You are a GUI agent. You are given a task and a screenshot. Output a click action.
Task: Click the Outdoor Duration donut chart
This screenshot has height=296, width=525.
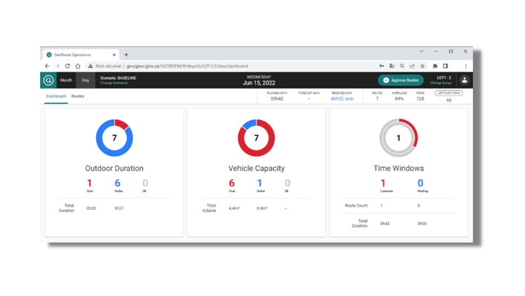pyautogui.click(x=115, y=138)
